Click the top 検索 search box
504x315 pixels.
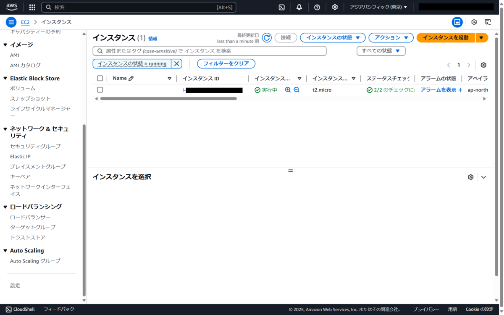click(x=139, y=7)
